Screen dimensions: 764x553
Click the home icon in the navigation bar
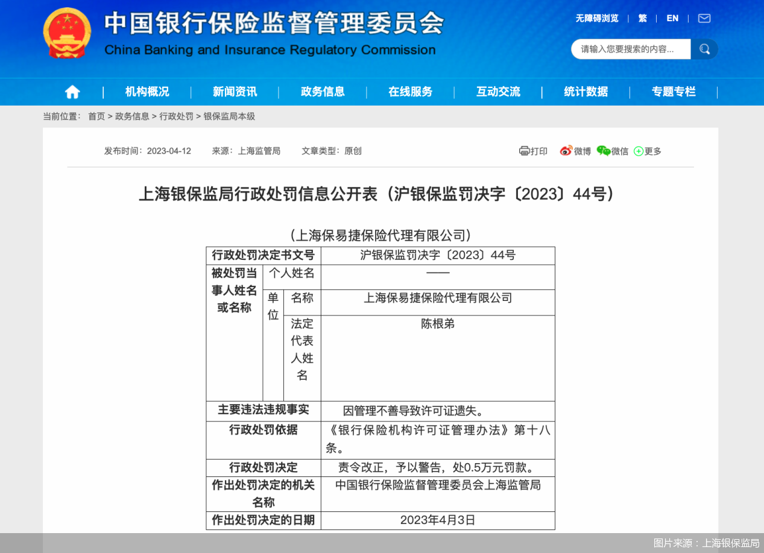pos(72,91)
